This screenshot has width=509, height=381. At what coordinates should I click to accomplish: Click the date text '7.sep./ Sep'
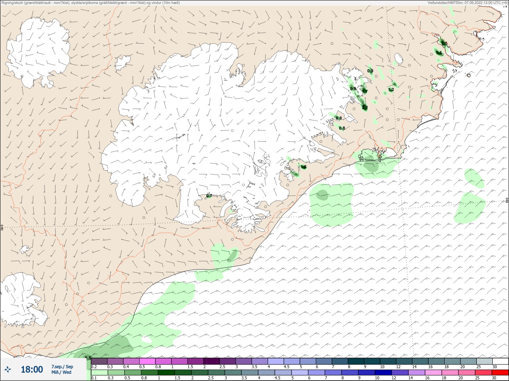62,367
